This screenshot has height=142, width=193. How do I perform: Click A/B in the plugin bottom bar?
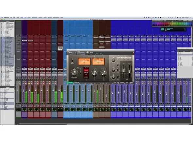coord(115,82)
